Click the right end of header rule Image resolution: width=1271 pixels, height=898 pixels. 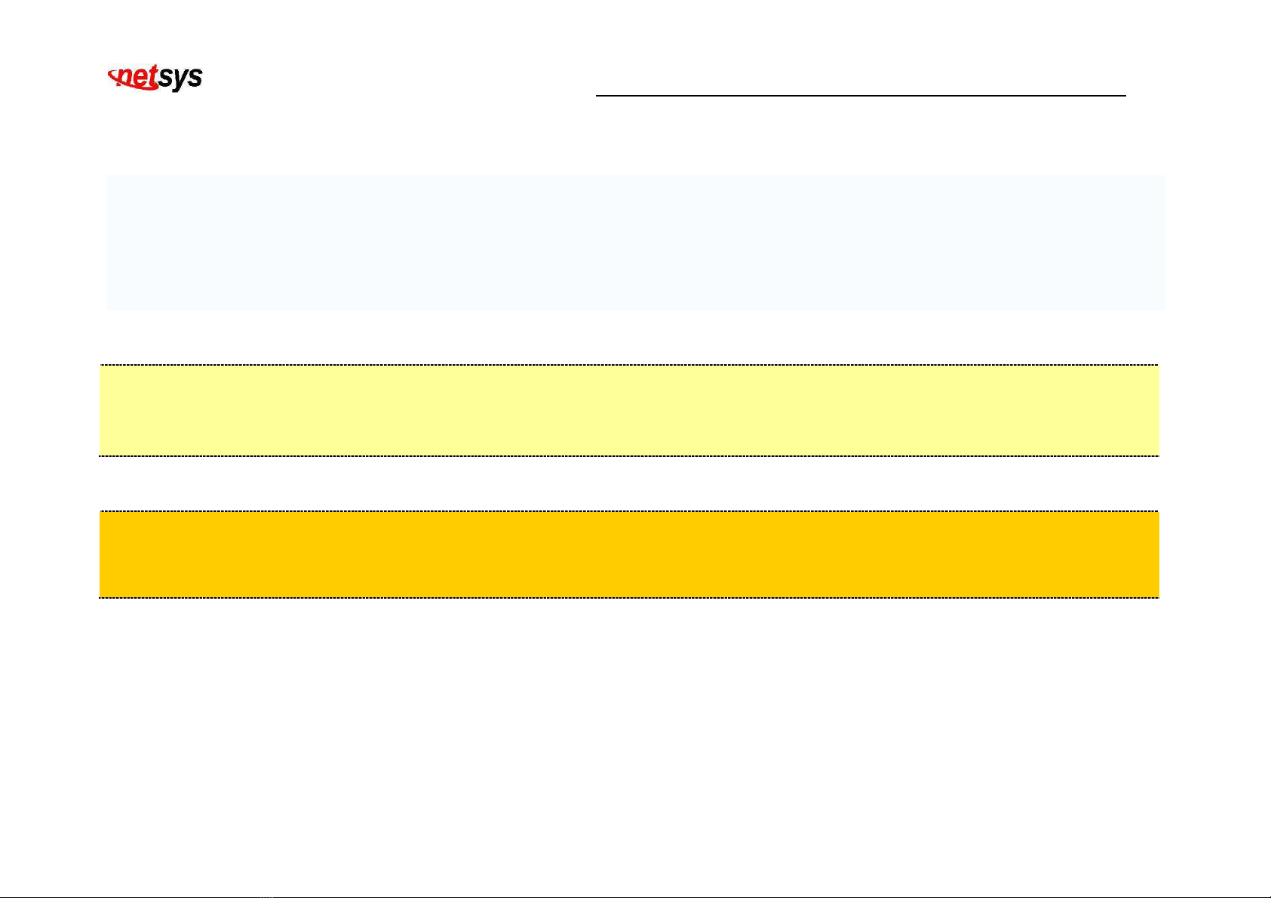click(x=1123, y=96)
